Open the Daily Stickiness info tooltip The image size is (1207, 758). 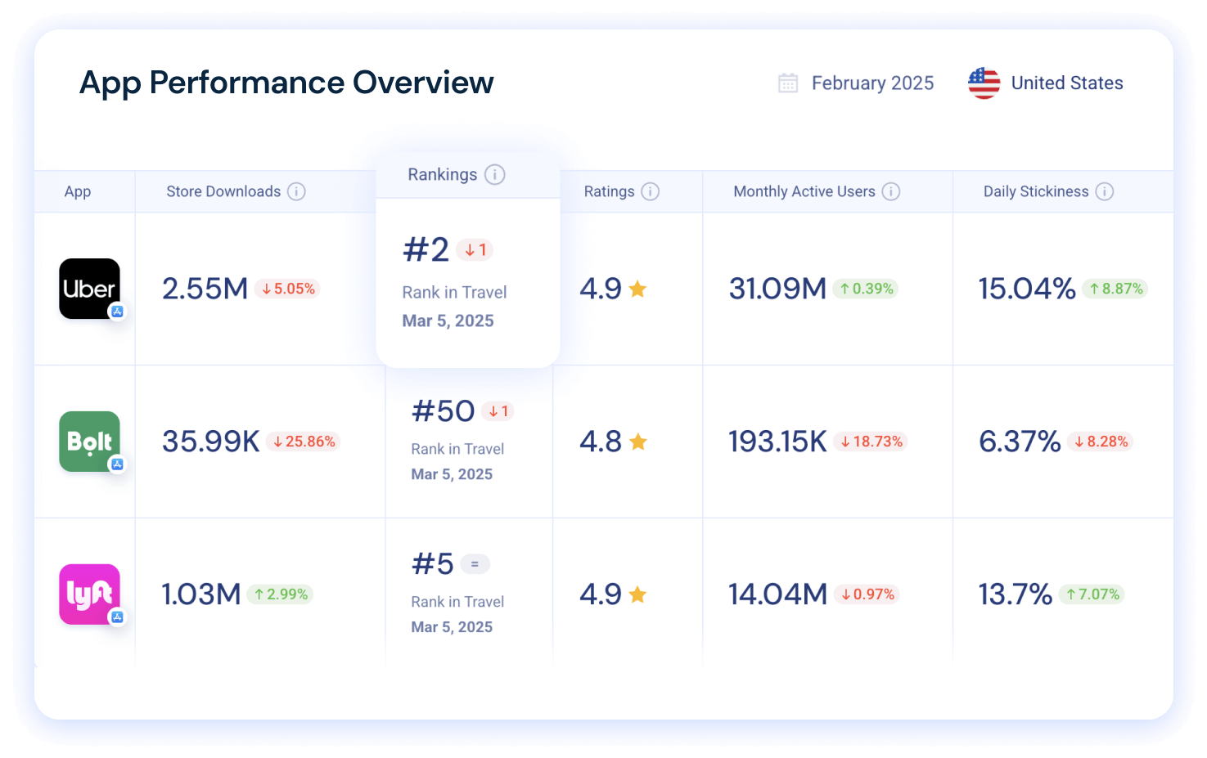point(1106,191)
